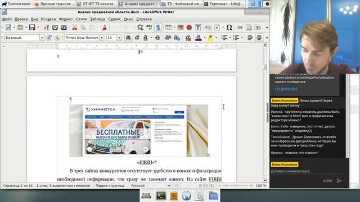This screenshot has width=360, height=202.
Task: Toggle numbered list formatting
Action: pos(236,38)
